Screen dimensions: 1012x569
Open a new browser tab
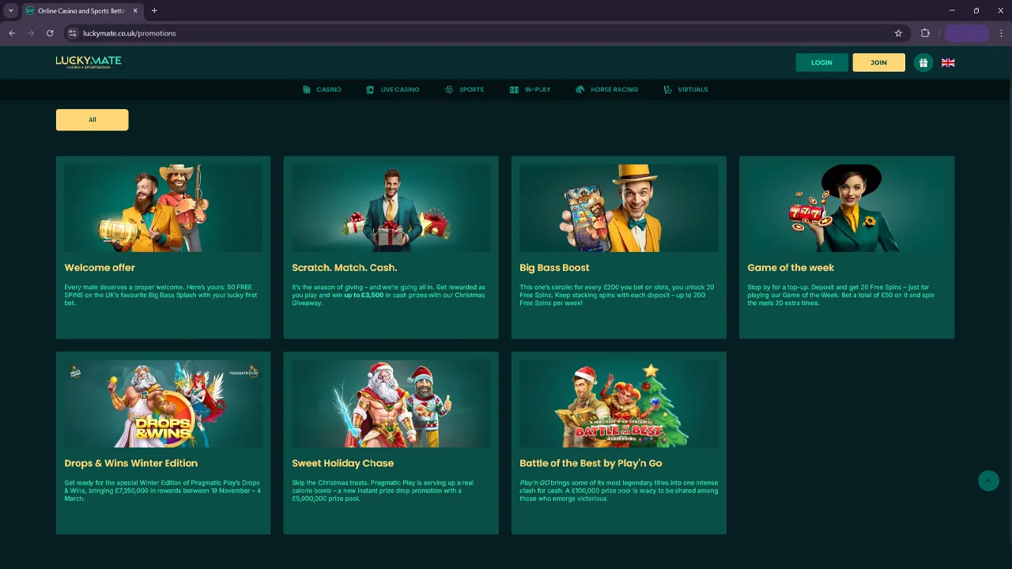coord(154,10)
